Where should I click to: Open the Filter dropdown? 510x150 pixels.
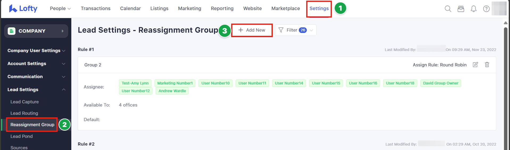(296, 30)
